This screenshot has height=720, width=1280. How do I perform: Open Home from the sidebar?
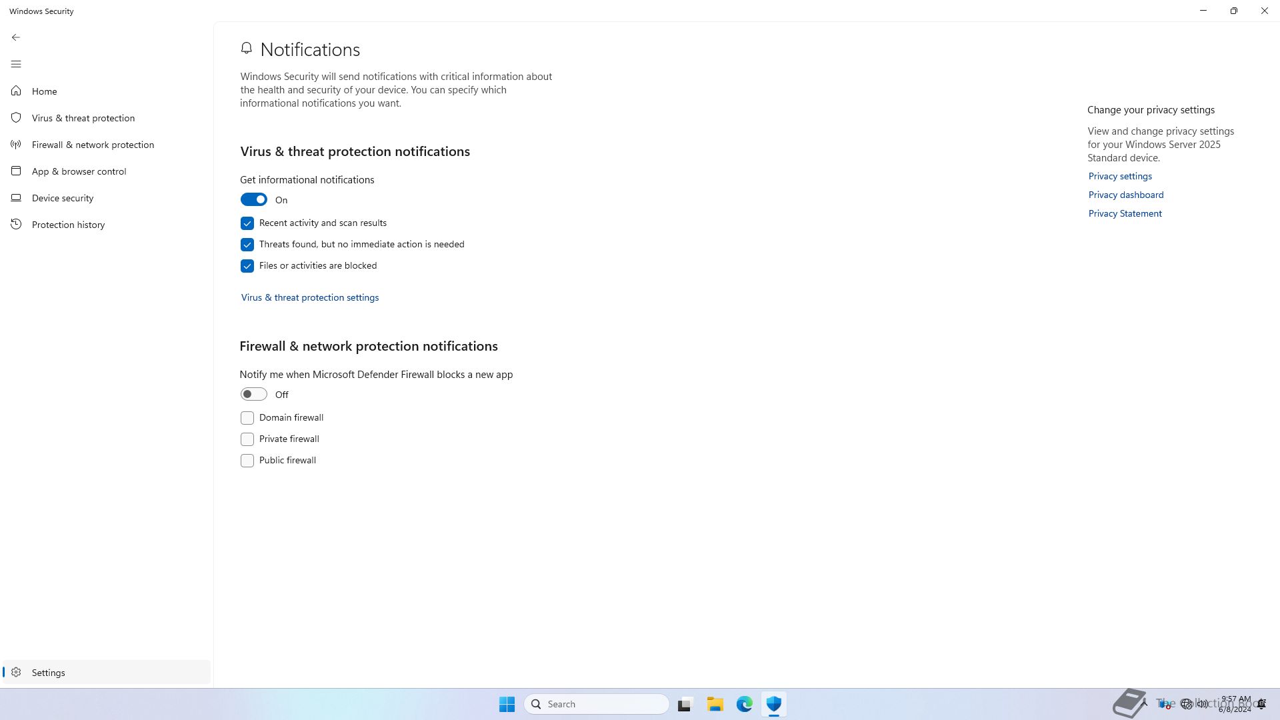click(44, 91)
